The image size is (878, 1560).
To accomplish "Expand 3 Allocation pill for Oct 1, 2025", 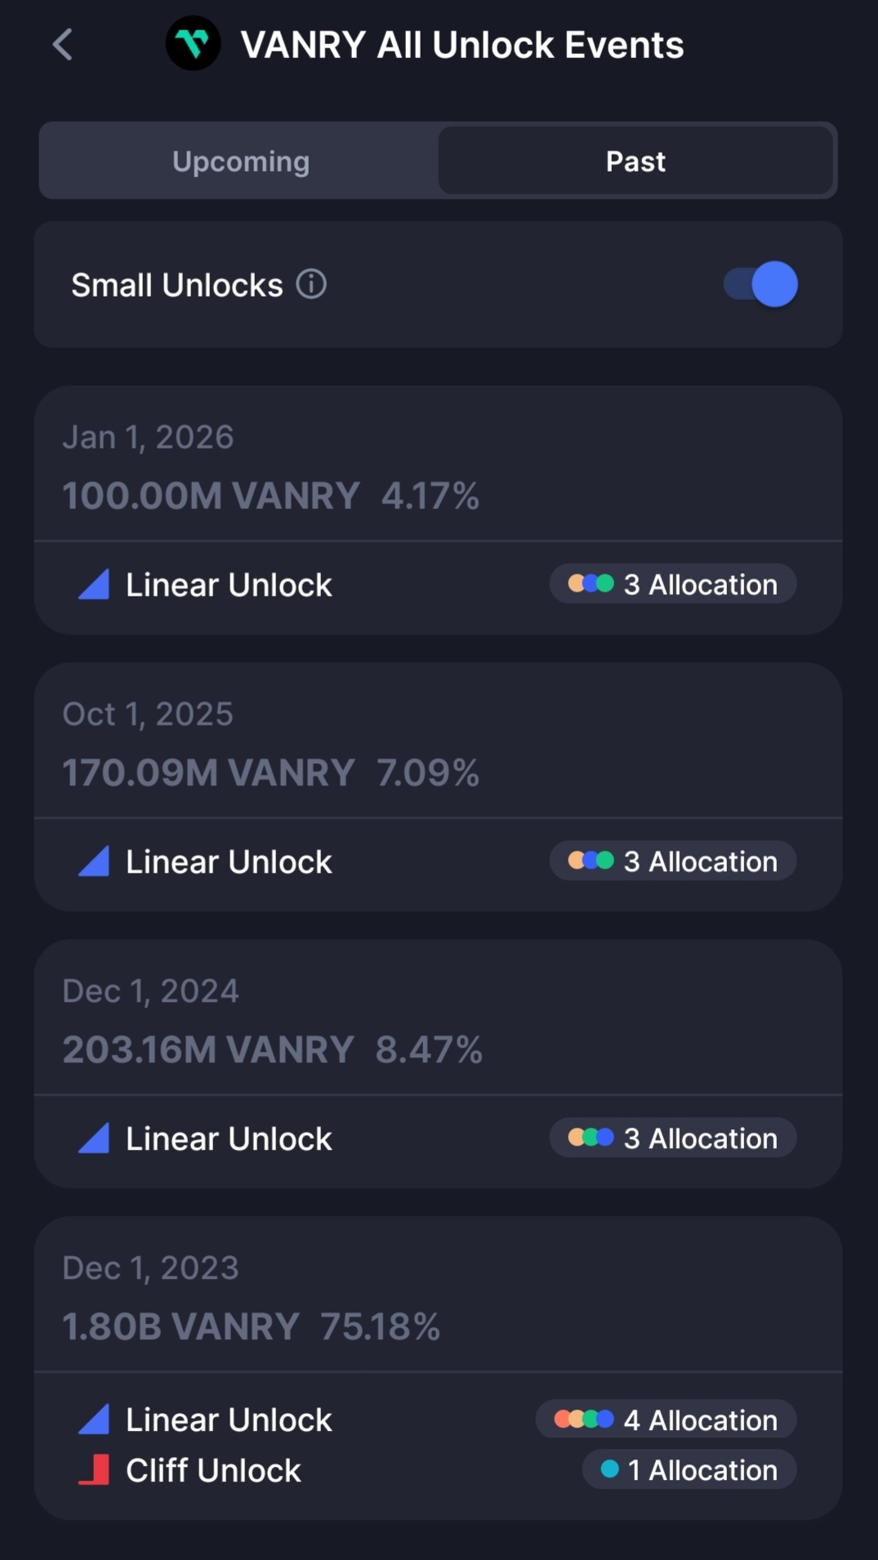I will (673, 861).
